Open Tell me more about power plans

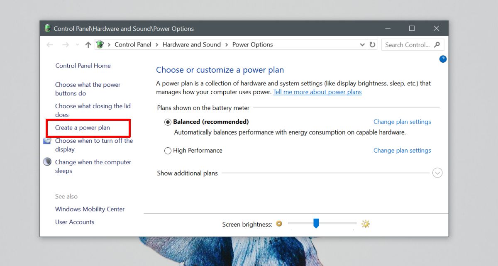[x=317, y=92]
